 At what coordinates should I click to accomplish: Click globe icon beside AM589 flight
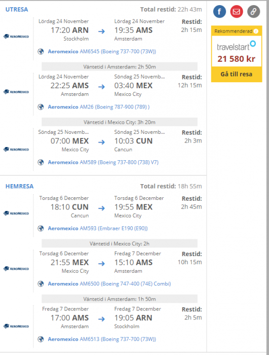41,162
